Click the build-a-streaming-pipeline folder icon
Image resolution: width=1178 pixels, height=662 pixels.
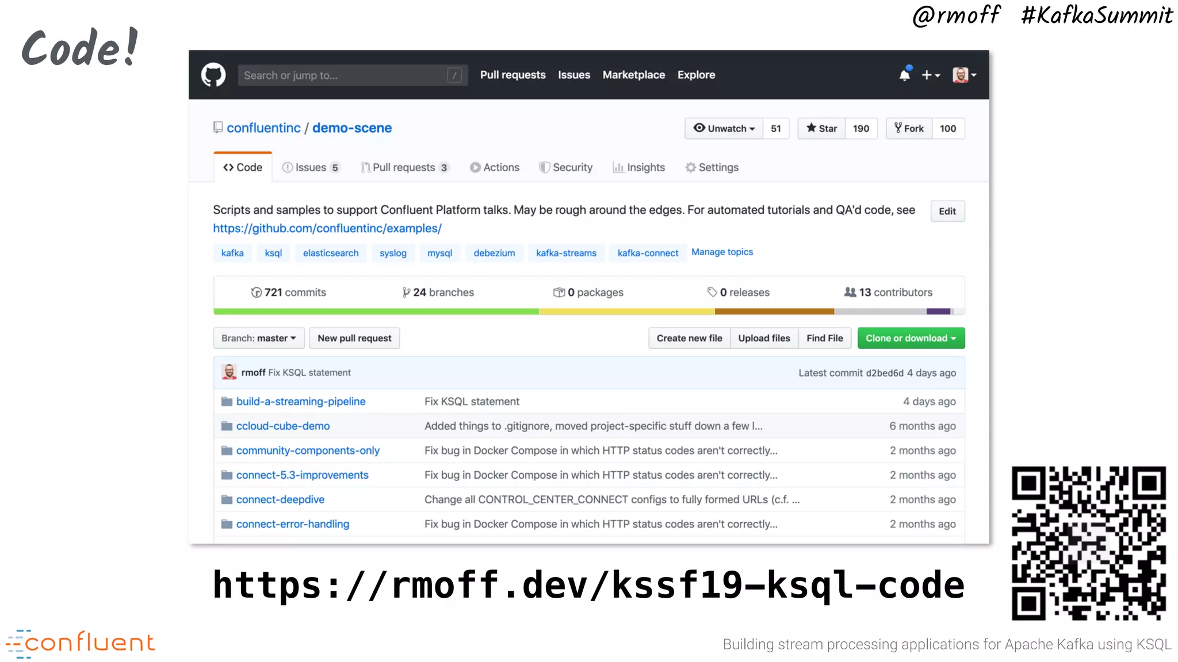(x=227, y=402)
